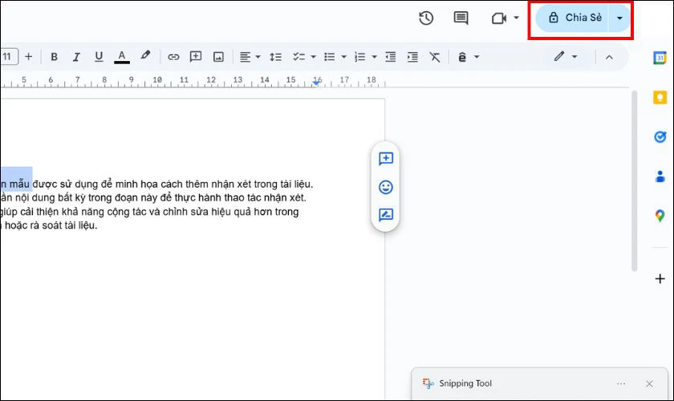
Task: Click the right indent marker on ruler
Action: (316, 83)
